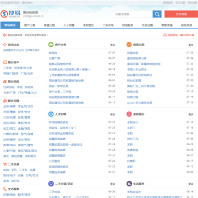The image size is (198, 198).
Task: Open the listing dated 06-27 出售厂房
Action: pyautogui.click(x=54, y=58)
